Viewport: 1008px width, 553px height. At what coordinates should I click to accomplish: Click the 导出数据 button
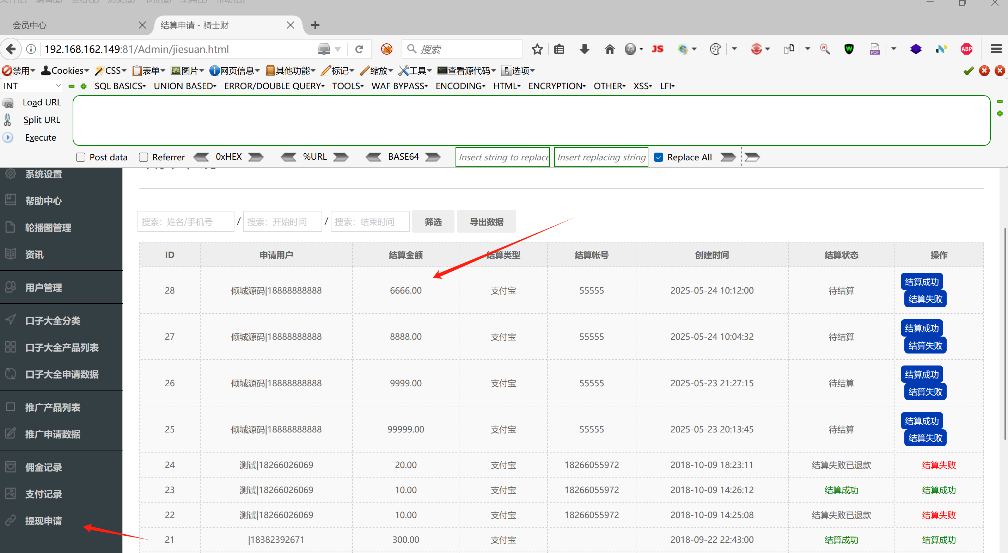coord(486,222)
